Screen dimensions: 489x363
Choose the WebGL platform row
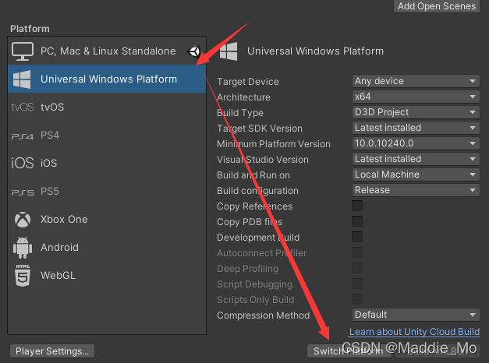pyautogui.click(x=107, y=275)
